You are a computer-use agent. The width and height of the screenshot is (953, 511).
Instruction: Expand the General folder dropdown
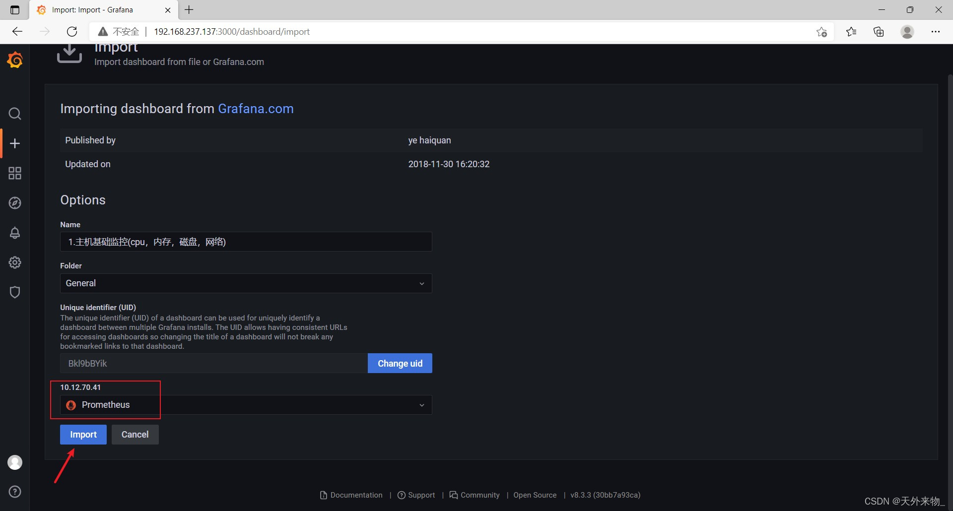(x=246, y=283)
